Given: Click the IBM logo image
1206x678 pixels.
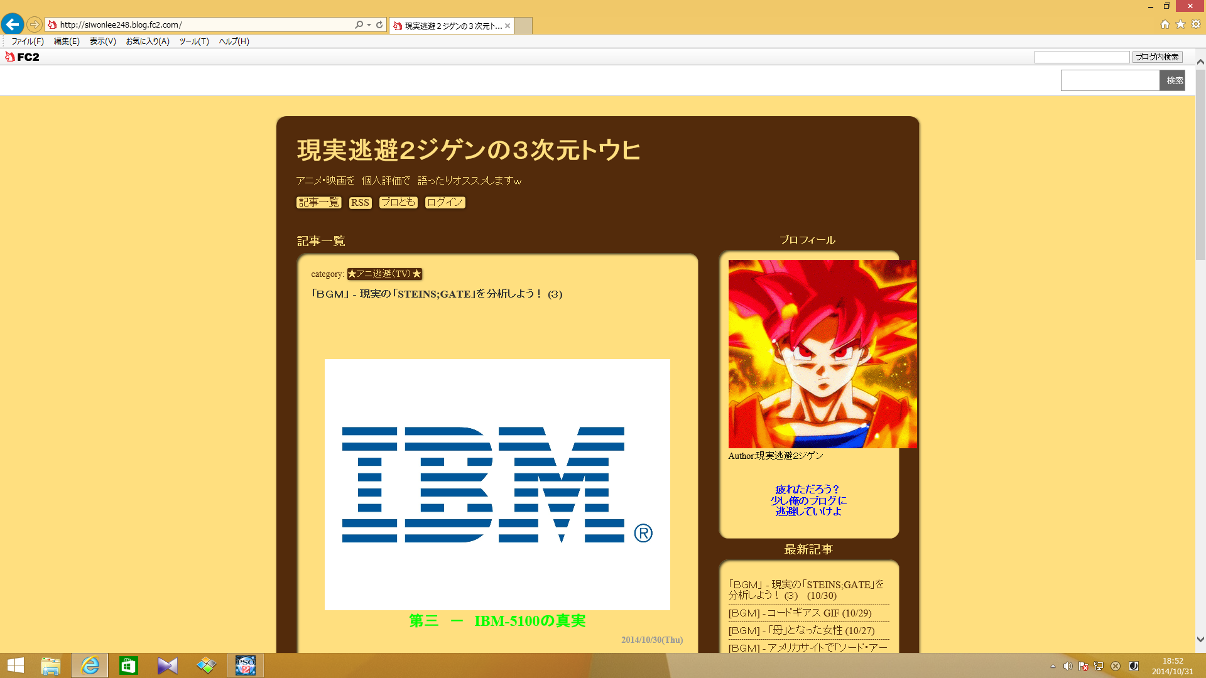Looking at the screenshot, I should click(497, 484).
